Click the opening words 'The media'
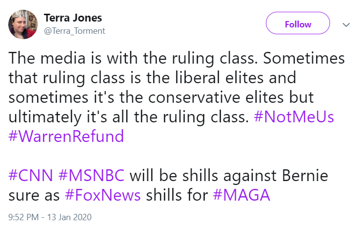The image size is (354, 230). (x=47, y=58)
